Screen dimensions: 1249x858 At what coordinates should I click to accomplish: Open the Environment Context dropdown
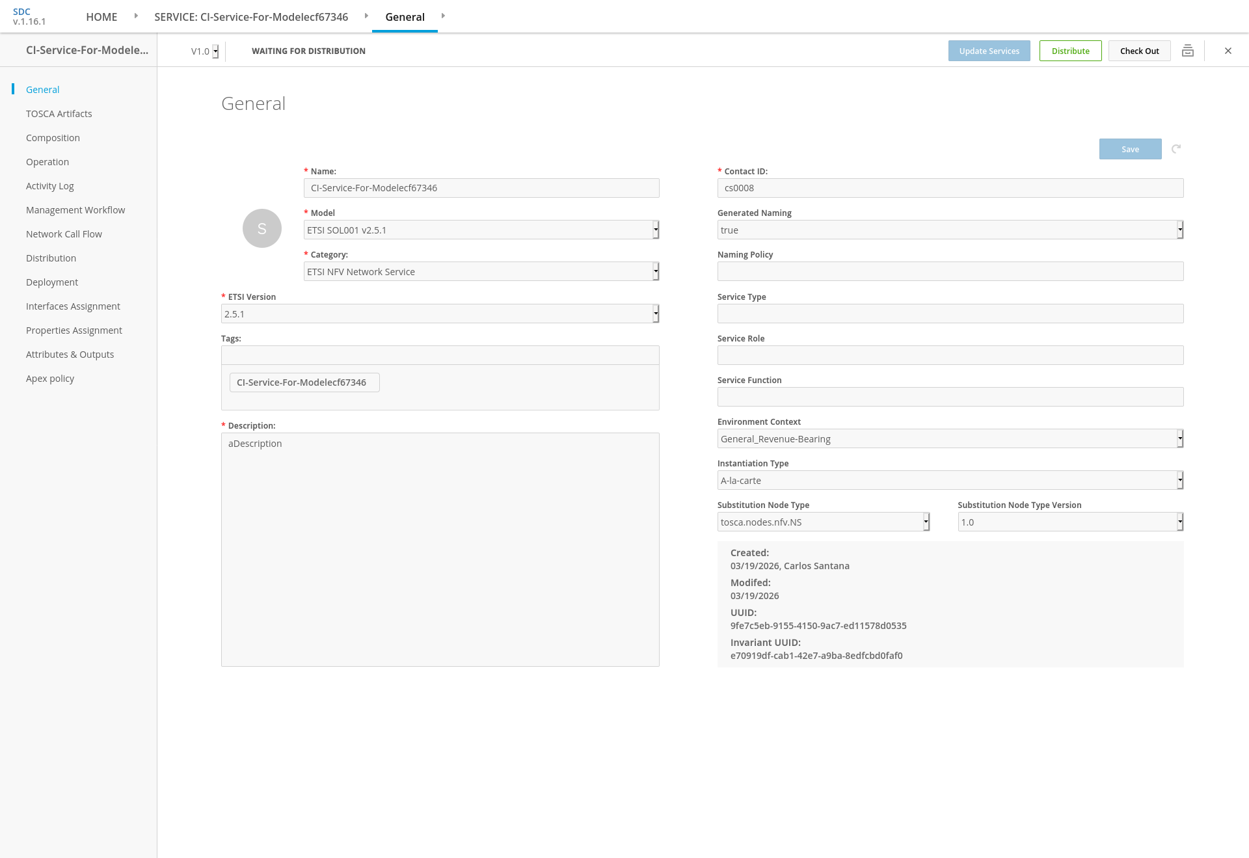pos(950,438)
